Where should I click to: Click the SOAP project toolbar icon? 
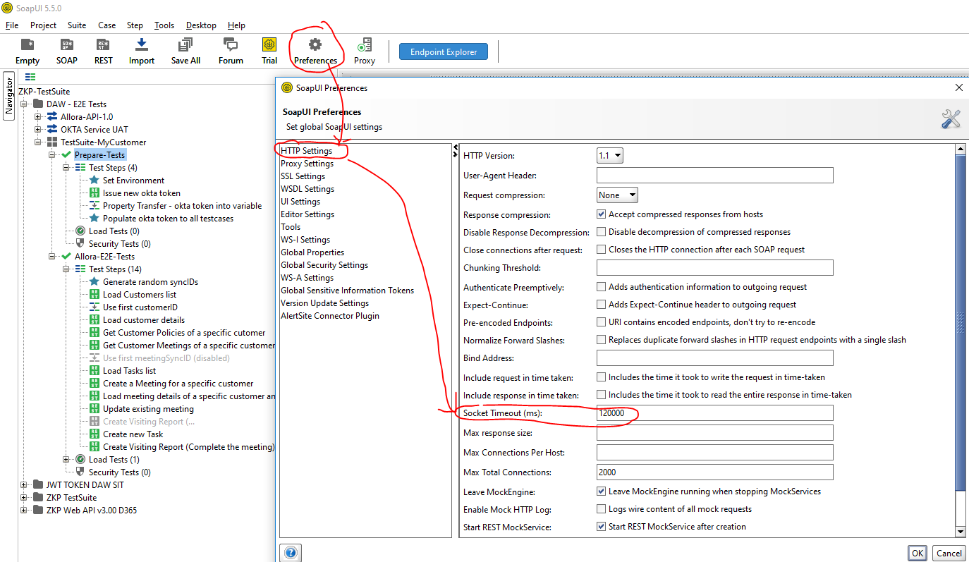point(67,51)
